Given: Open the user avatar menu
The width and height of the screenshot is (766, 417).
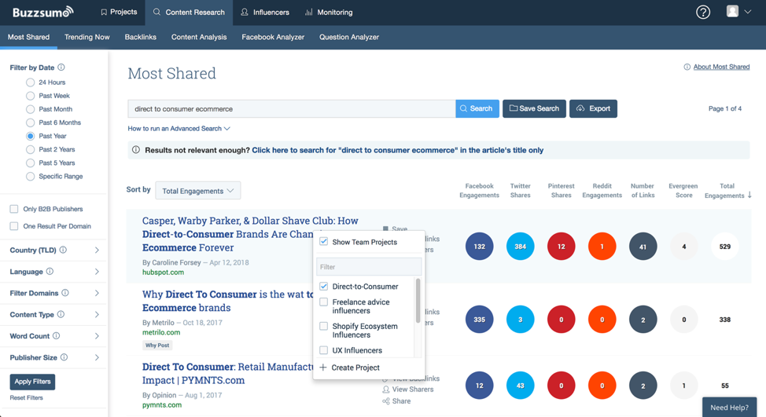Looking at the screenshot, I should (x=738, y=12).
